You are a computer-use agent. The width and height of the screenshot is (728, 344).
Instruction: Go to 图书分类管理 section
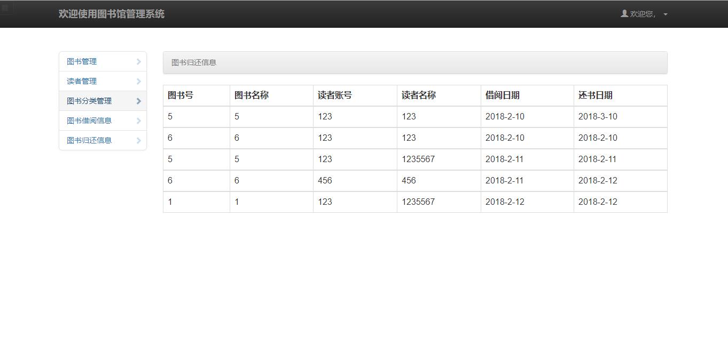pyautogui.click(x=89, y=101)
